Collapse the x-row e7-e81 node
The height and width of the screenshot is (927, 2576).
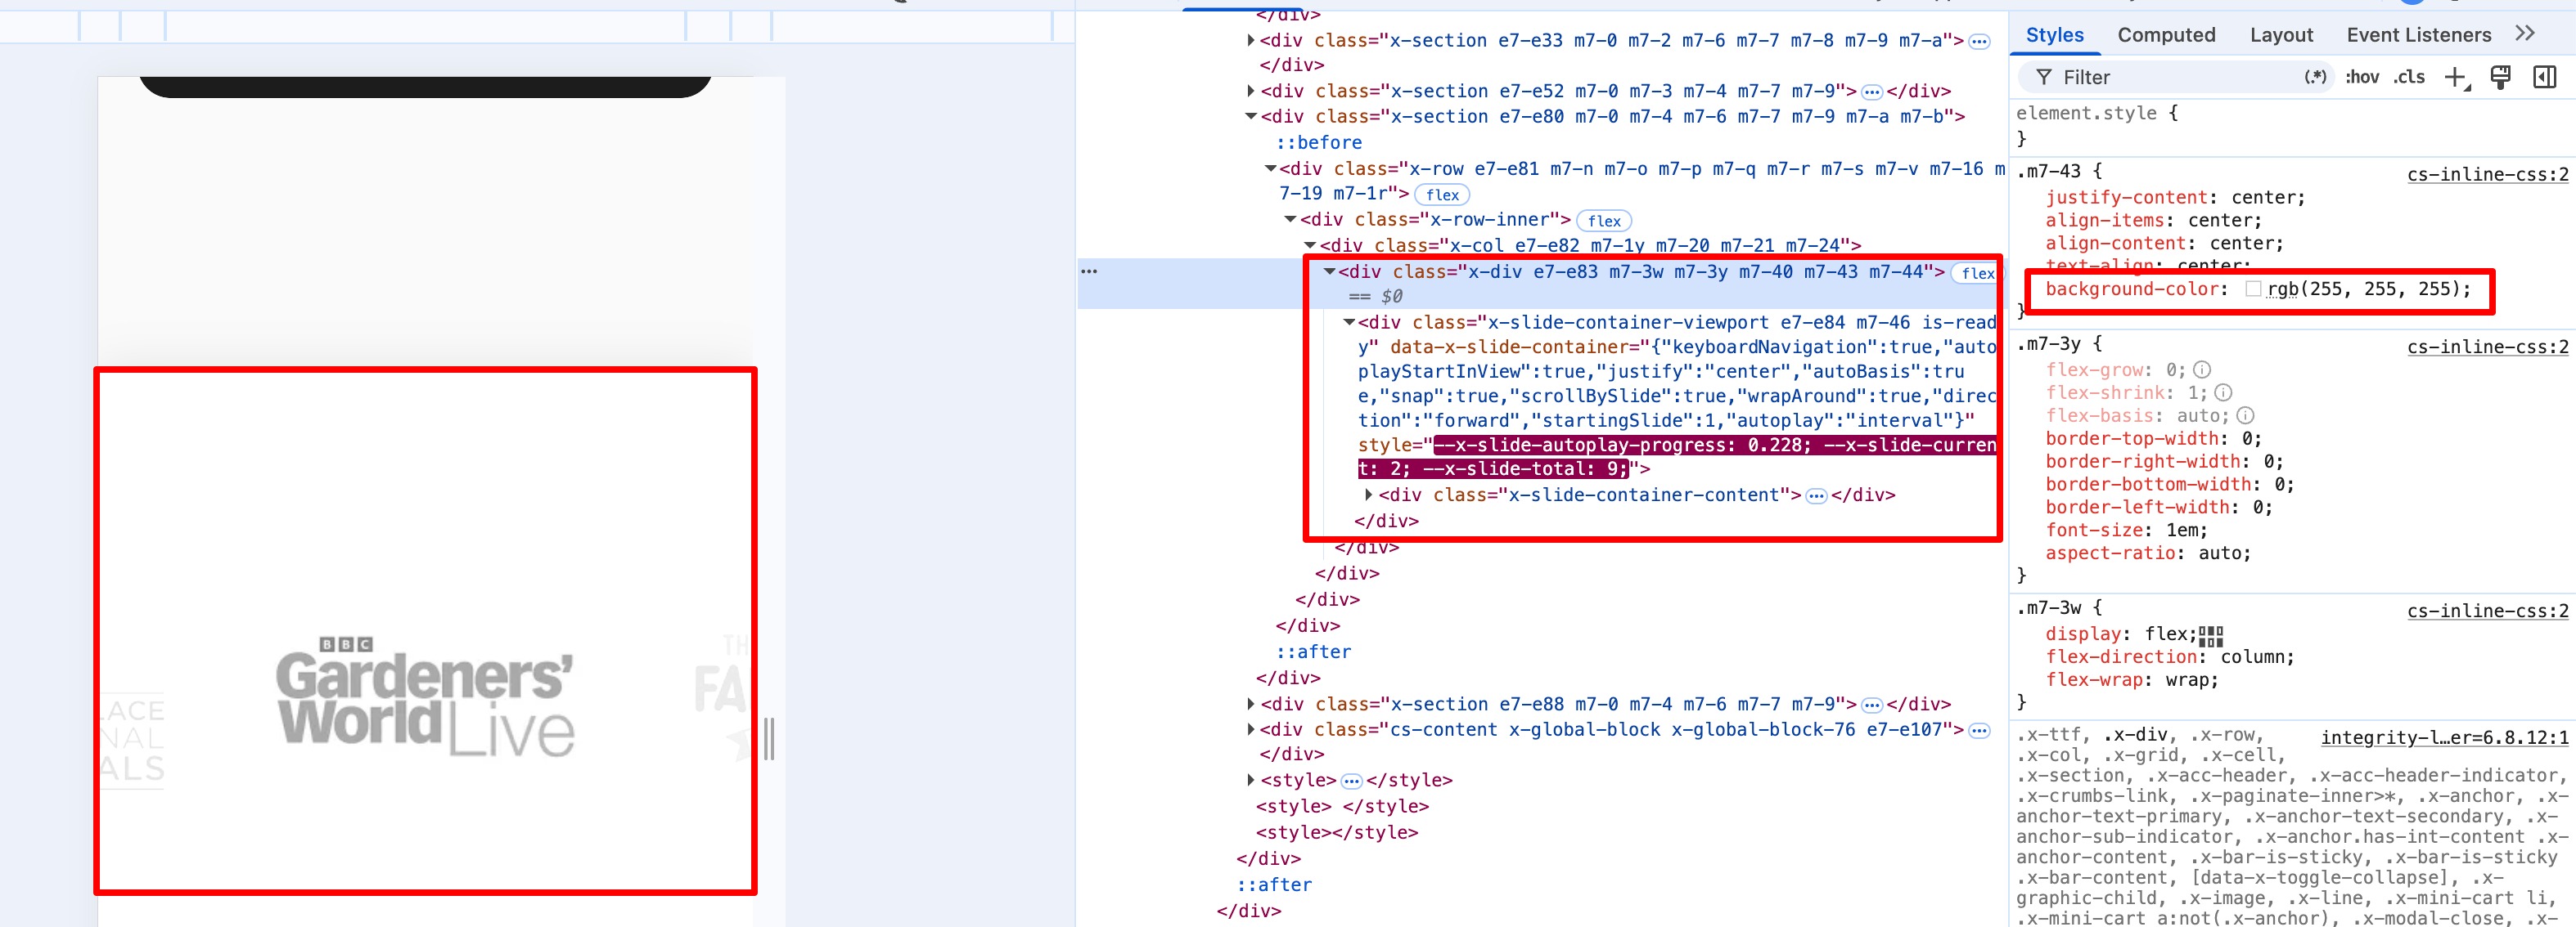pos(1270,169)
